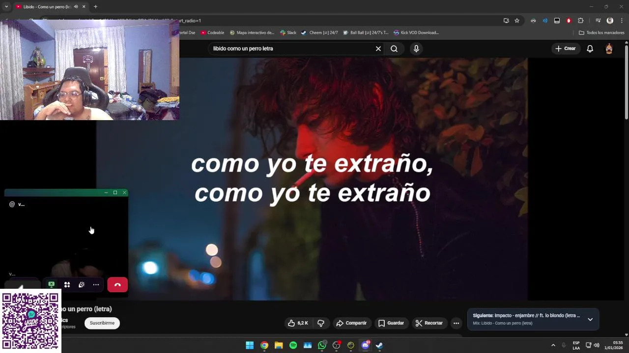Open the Codeable bookmark
Viewport: 629px width, 353px height.
[212, 33]
